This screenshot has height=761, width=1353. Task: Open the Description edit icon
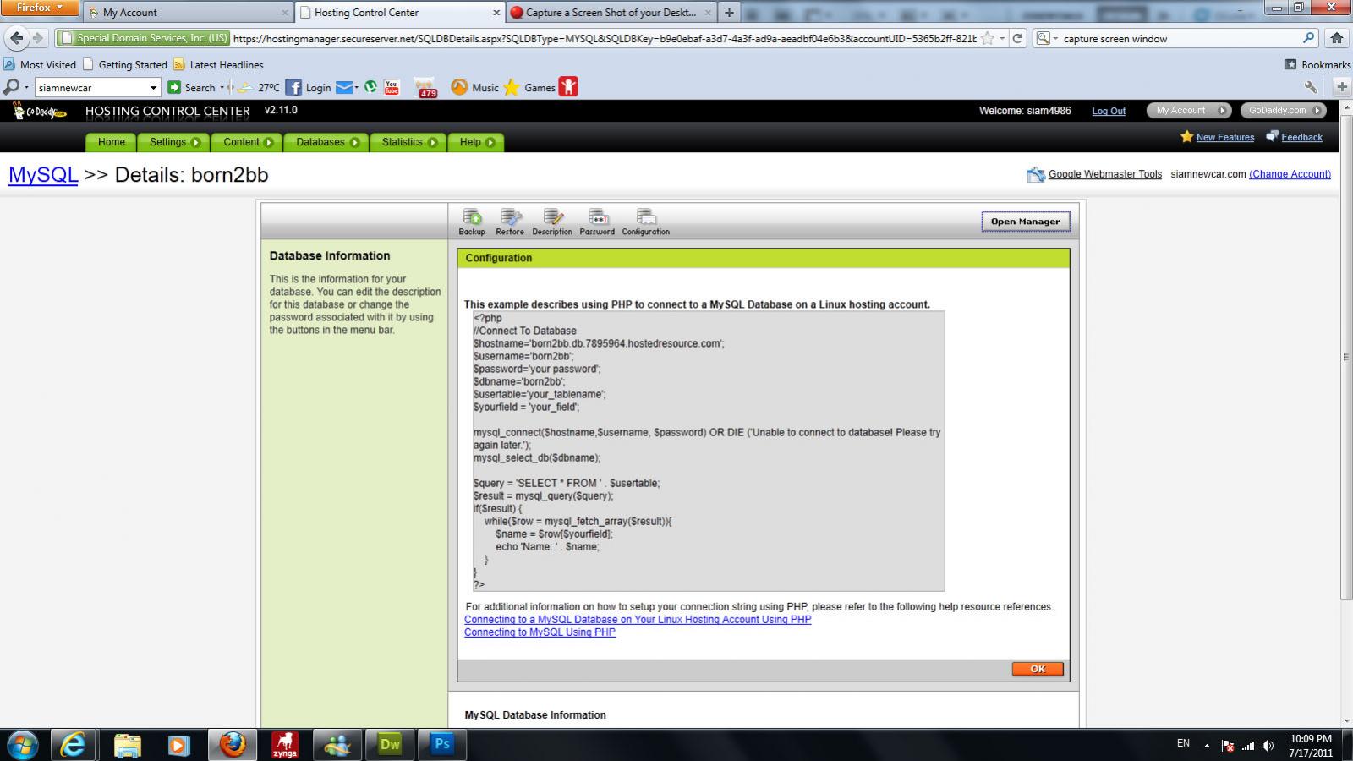pyautogui.click(x=552, y=222)
